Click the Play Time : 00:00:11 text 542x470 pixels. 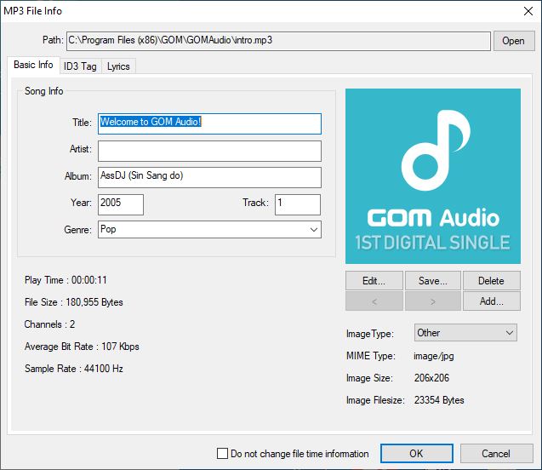tap(66, 280)
